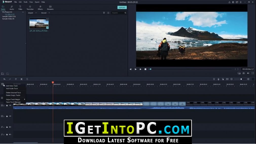Viewport: 256px width, 144px height.
Task: Select Add Video Track from the menu
Action: point(12,86)
